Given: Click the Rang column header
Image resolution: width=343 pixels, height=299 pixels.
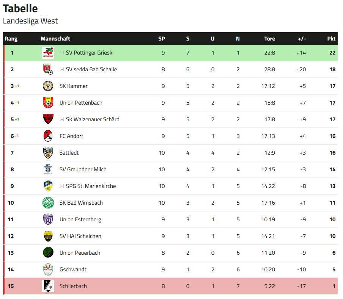Looking at the screenshot, I should [11, 39].
